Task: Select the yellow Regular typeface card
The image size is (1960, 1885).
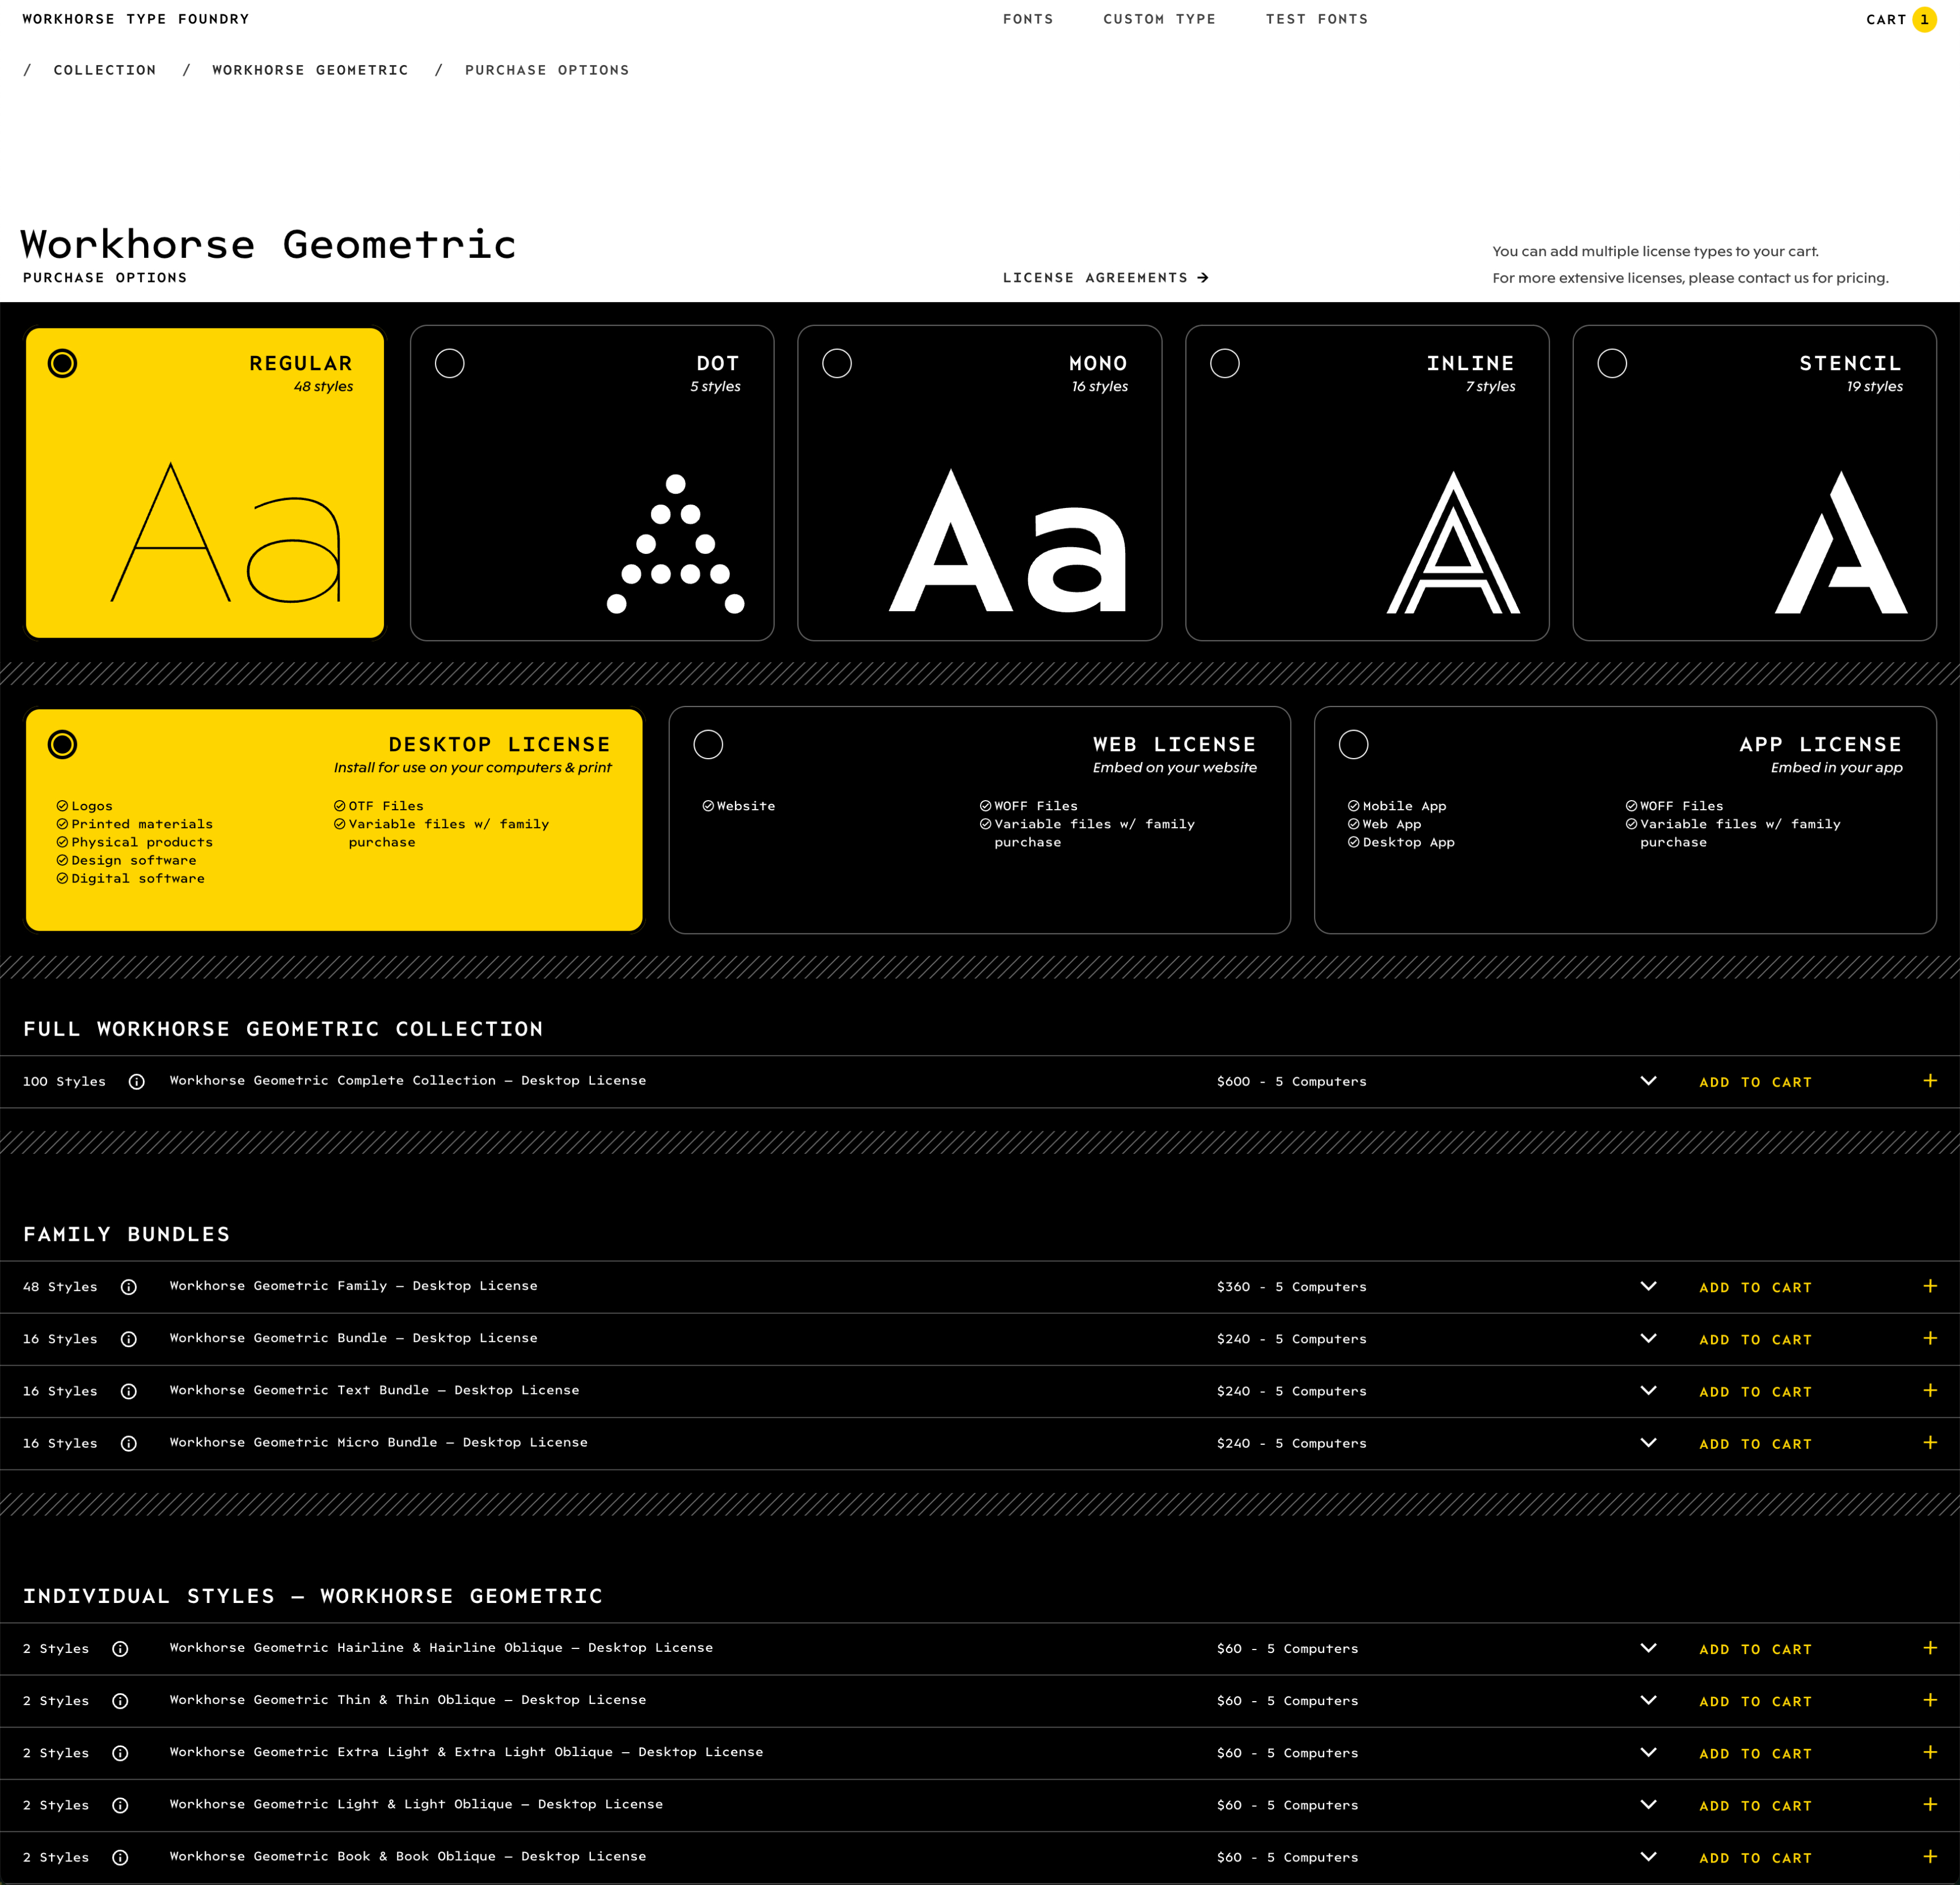Action: pos(205,483)
